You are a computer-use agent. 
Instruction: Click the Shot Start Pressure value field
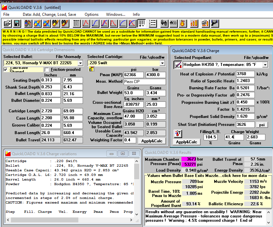click(246, 125)
